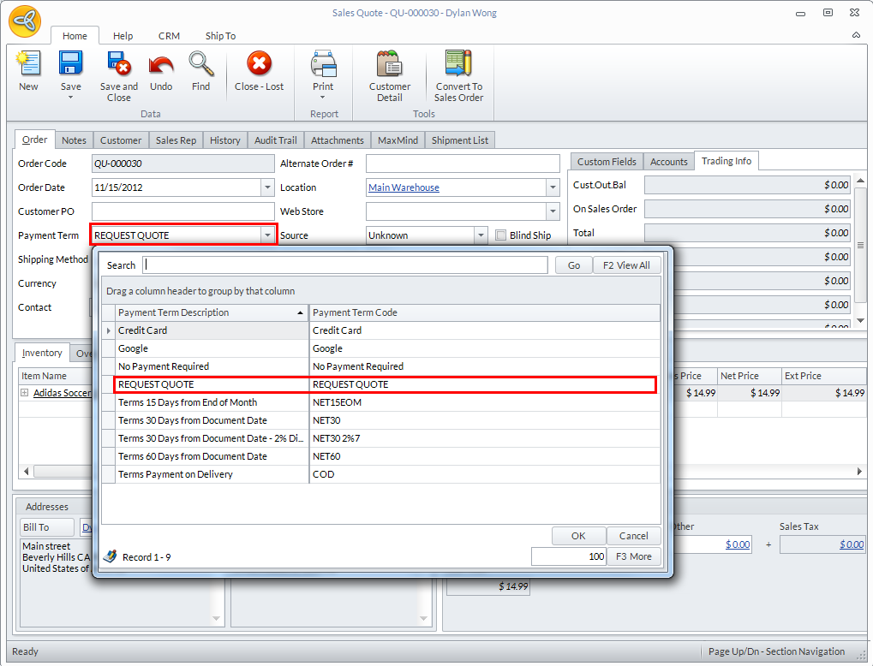Viewport: 873px width, 666px height.
Task: Open Find with magnifier icon
Action: (200, 65)
